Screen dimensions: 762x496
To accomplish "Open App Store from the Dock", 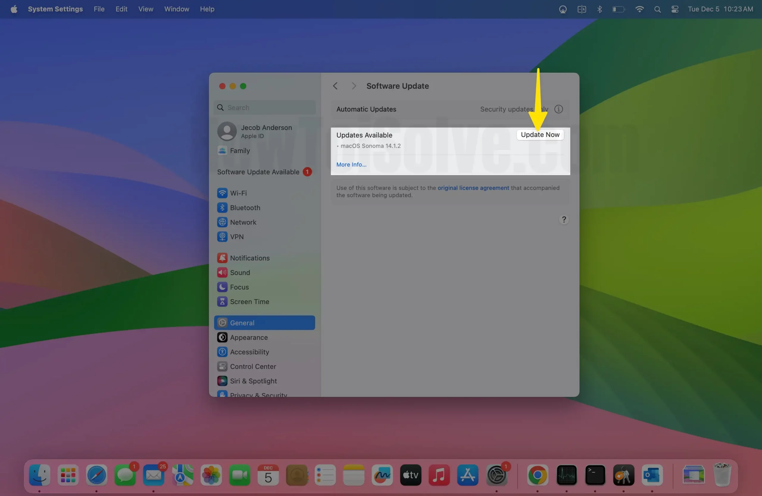I will 468,475.
